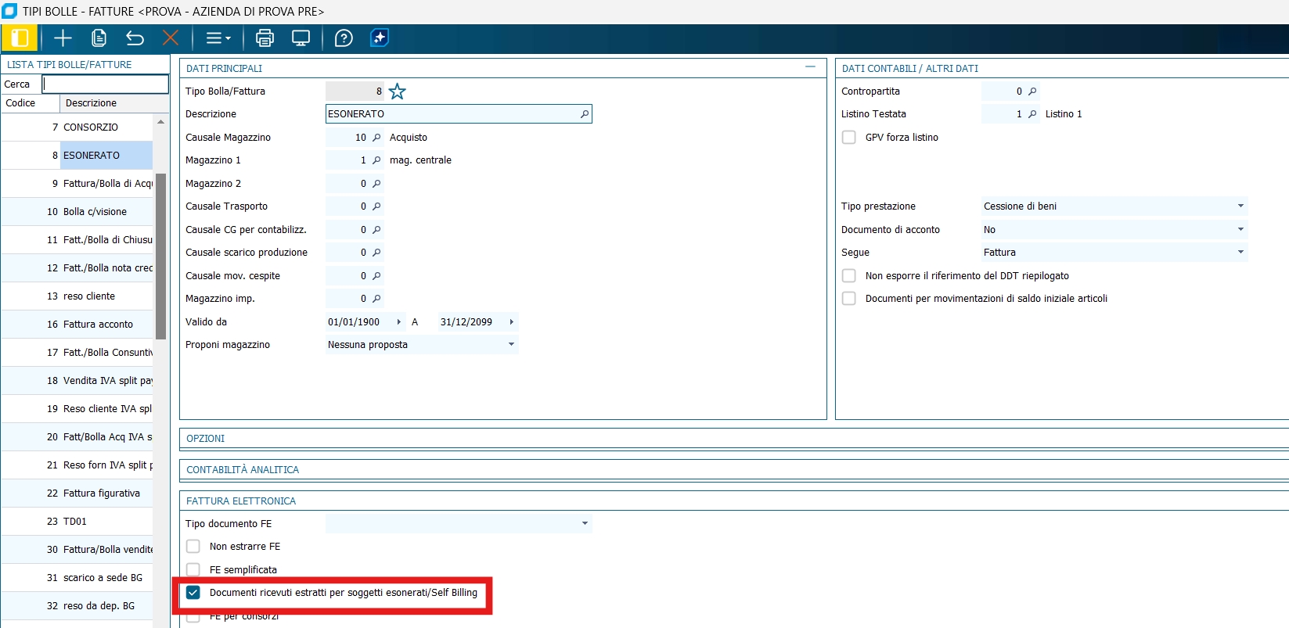This screenshot has height=628, width=1289.
Task: Mark as favorite with the star icon
Action: [x=398, y=92]
